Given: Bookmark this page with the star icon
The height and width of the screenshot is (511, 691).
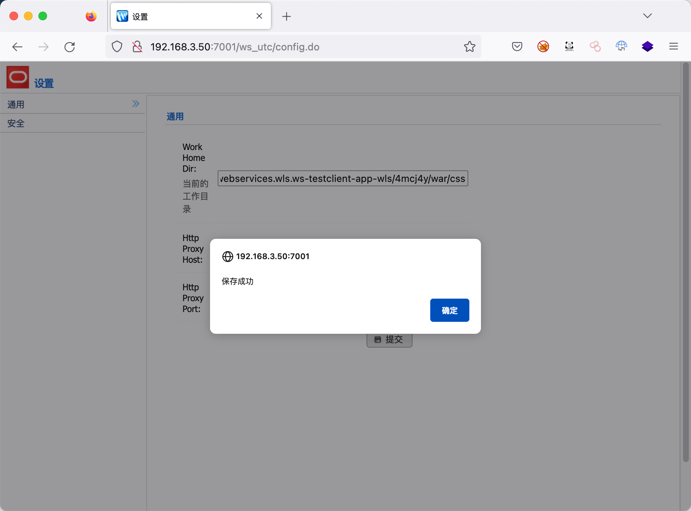Looking at the screenshot, I should (469, 47).
